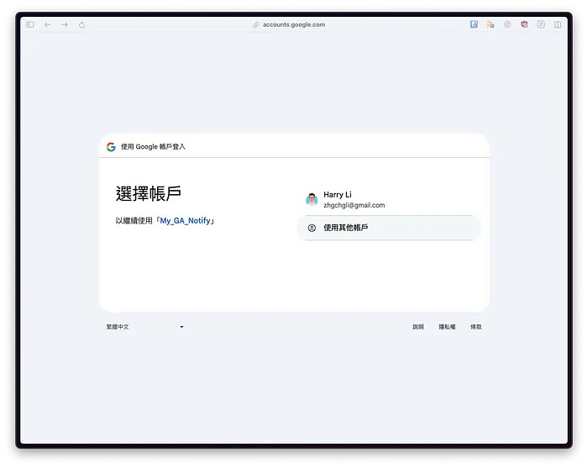This screenshot has width=588, height=468.
Task: Open the red shield extension icon
Action: (x=524, y=24)
